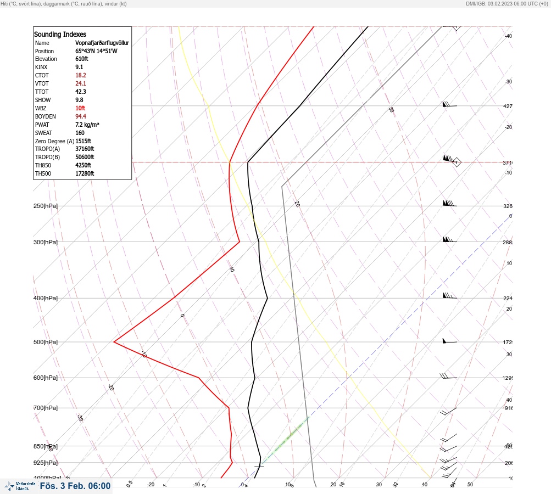This screenshot has width=551, height=494.
Task: Click the 'PWAT' index label
Action: coord(42,125)
